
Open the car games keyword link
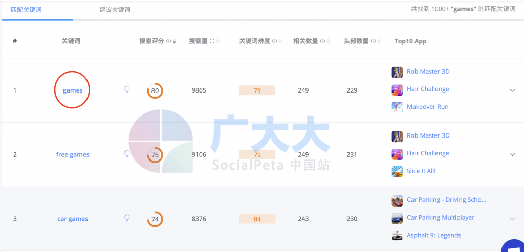[x=73, y=219]
